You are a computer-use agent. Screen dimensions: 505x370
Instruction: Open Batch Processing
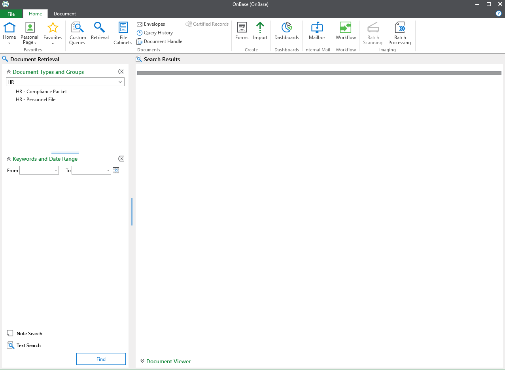[400, 34]
